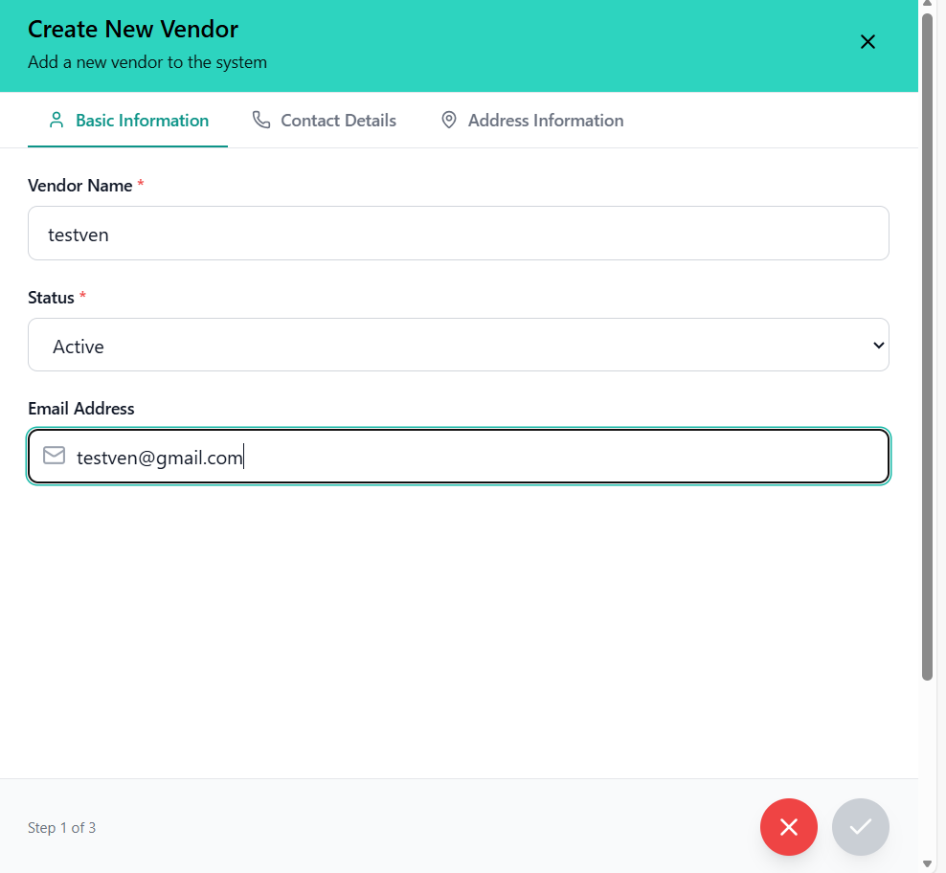Click the chevron arrow on the Status selector
The width and height of the screenshot is (946, 873).
877,345
